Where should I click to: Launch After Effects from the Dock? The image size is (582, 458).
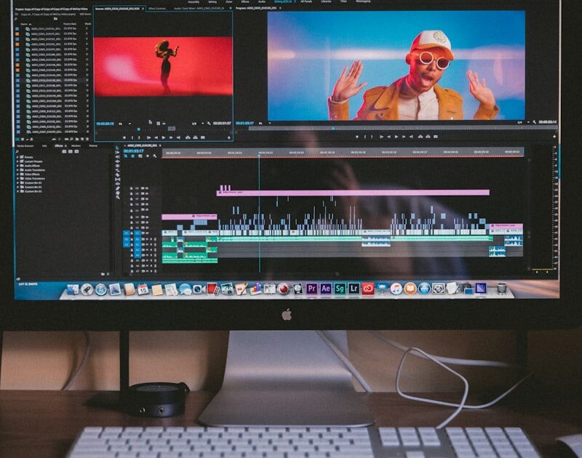pyautogui.click(x=326, y=289)
